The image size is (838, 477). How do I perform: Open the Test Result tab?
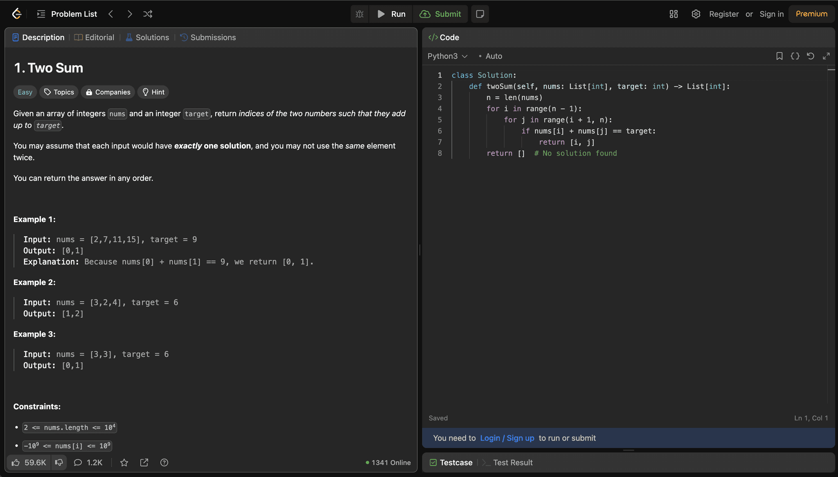click(x=507, y=462)
